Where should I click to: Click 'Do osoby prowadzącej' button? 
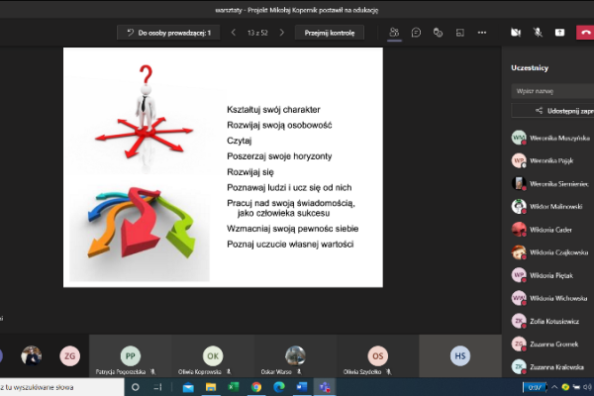click(168, 32)
